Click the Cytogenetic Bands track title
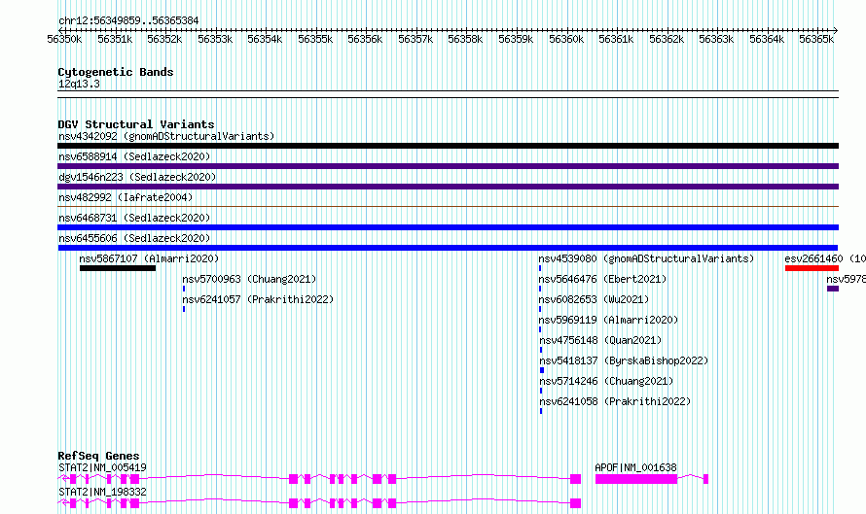The image size is (866, 514). (116, 72)
